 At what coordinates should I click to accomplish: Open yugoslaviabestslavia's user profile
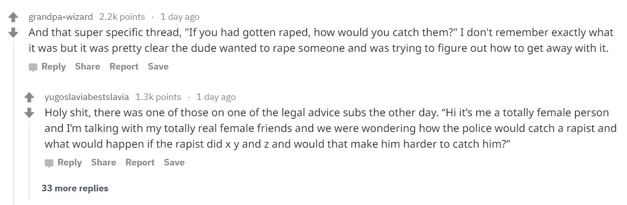click(x=87, y=96)
